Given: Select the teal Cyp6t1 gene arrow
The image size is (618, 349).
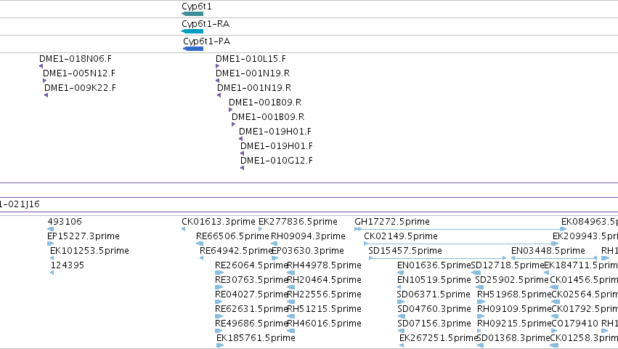Looking at the screenshot, I should (192, 14).
